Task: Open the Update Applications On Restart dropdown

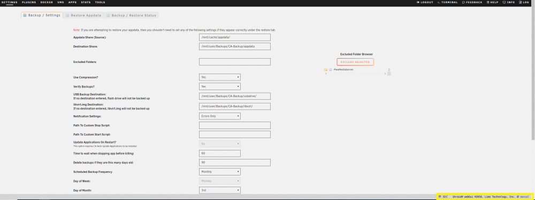Action: pyautogui.click(x=220, y=144)
